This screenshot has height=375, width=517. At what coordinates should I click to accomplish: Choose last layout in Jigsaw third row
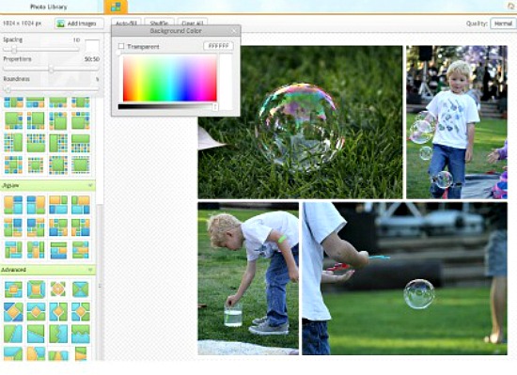coord(81,250)
